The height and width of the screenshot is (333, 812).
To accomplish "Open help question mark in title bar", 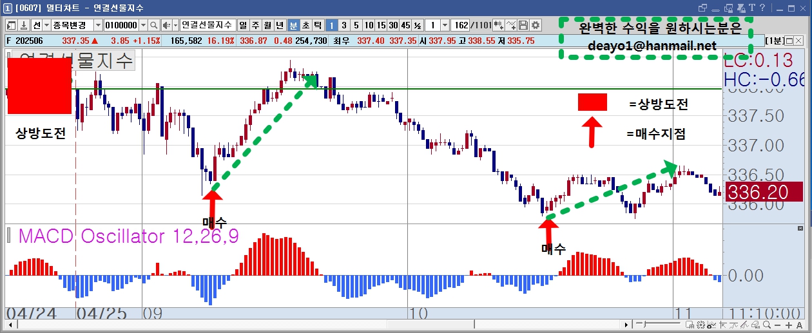I will [762, 8].
